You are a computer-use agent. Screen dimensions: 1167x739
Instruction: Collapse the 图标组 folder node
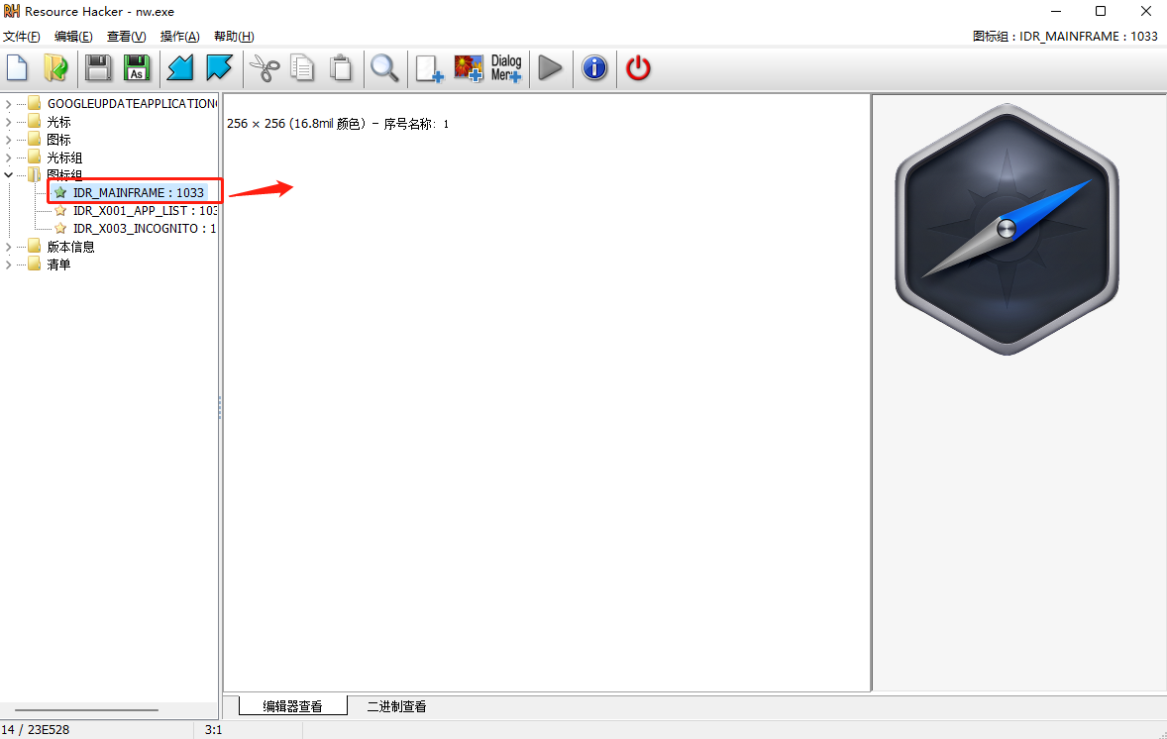pos(8,175)
